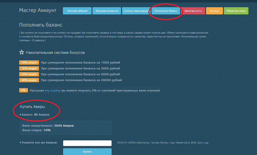Open the Список персонажей tab

[x=136, y=11]
